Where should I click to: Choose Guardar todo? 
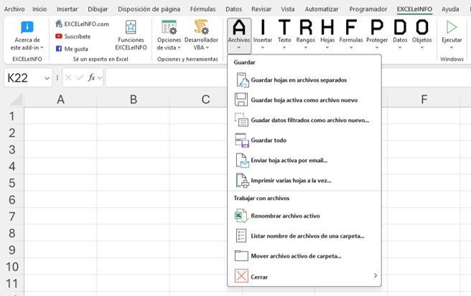coord(304,140)
